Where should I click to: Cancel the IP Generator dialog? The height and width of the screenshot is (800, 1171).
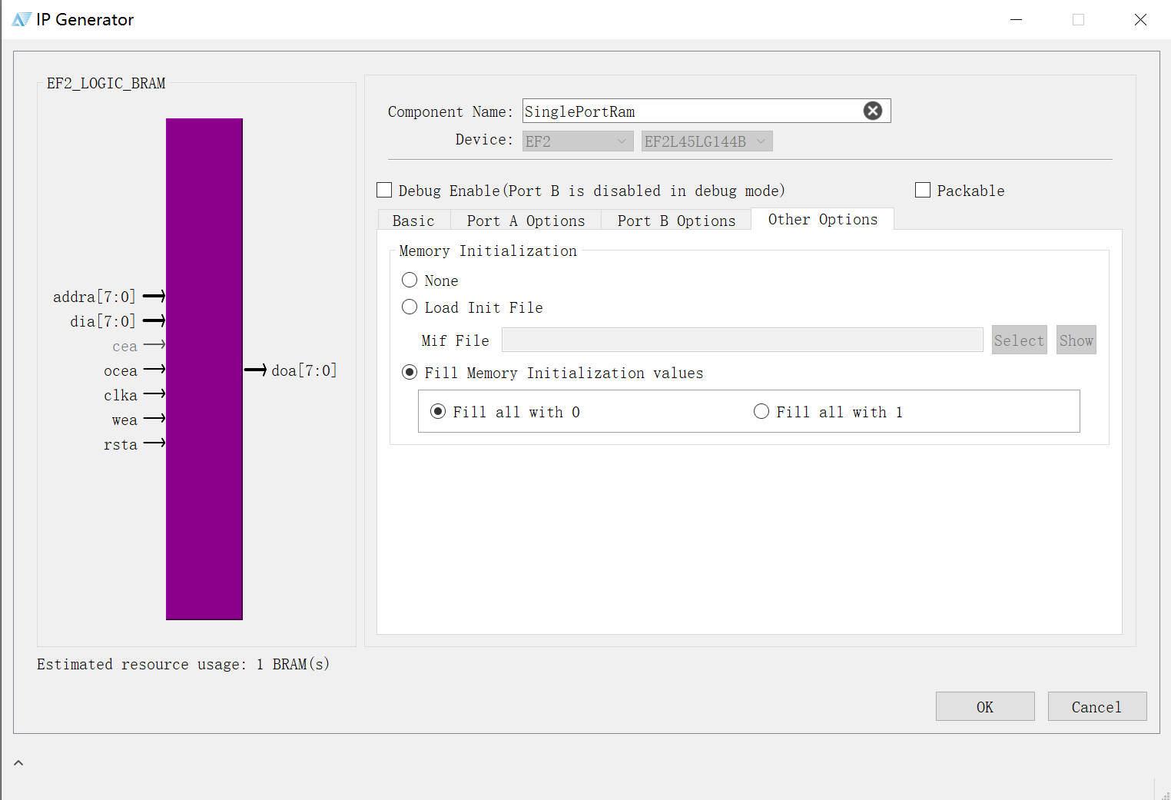1097,706
